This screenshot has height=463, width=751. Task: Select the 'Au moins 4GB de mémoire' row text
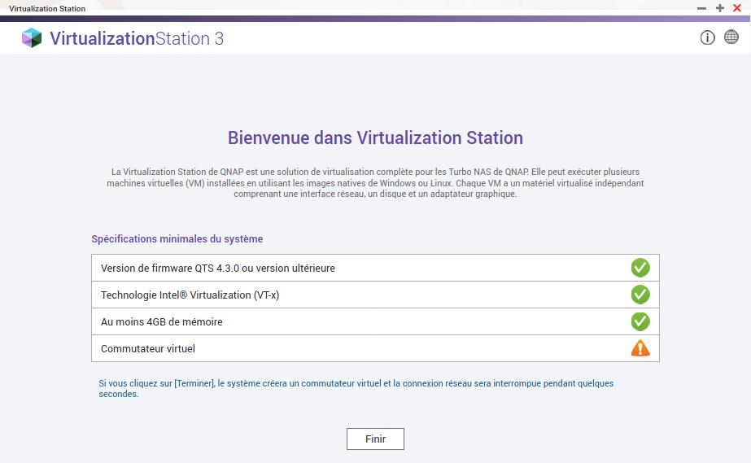161,322
